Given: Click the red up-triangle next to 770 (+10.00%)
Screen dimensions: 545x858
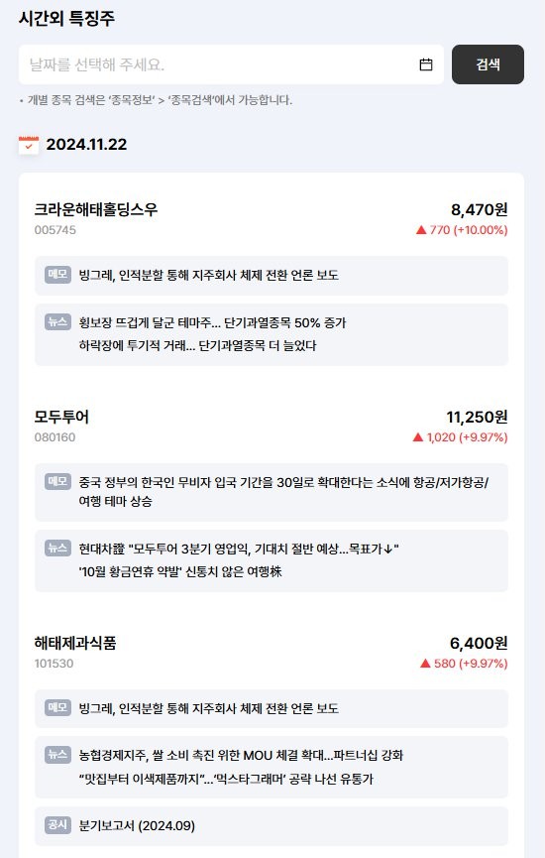Looking at the screenshot, I should click(x=421, y=230).
